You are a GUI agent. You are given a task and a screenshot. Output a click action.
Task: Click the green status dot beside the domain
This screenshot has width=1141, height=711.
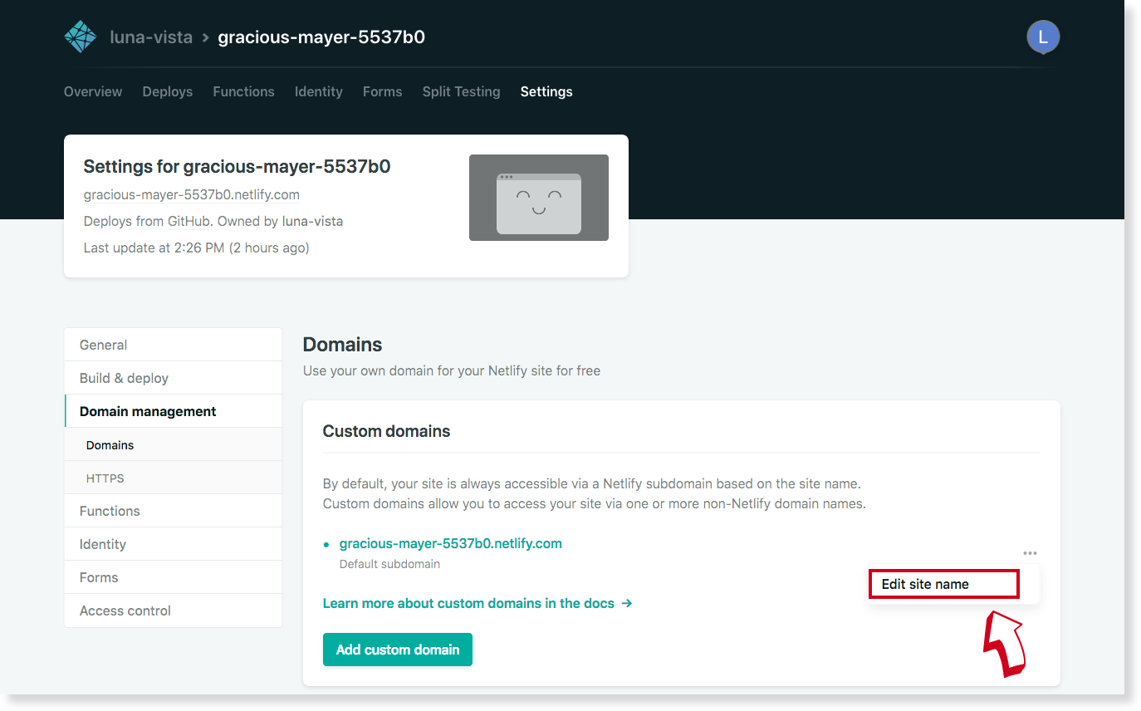pyautogui.click(x=326, y=542)
